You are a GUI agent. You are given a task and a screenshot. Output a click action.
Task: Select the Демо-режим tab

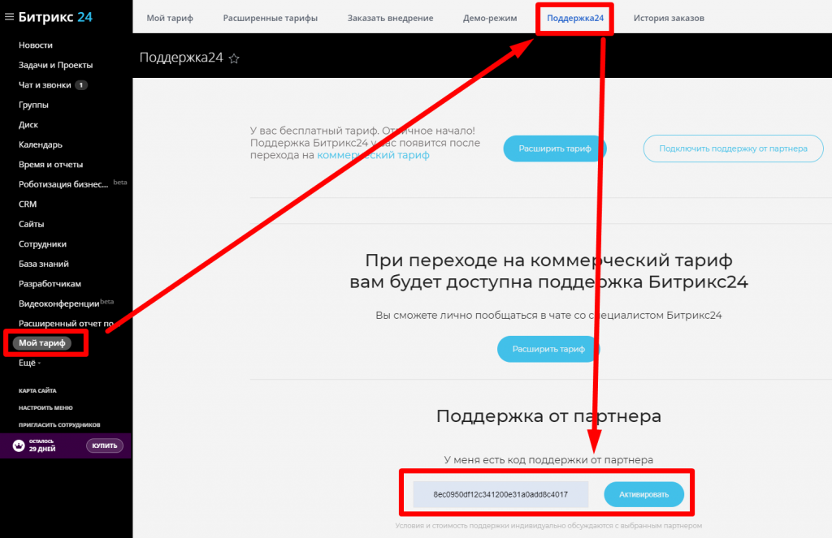[x=489, y=18]
